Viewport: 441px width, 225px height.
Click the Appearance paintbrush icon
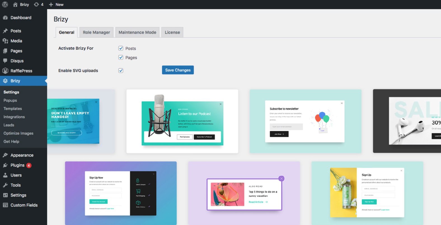pyautogui.click(x=5, y=155)
